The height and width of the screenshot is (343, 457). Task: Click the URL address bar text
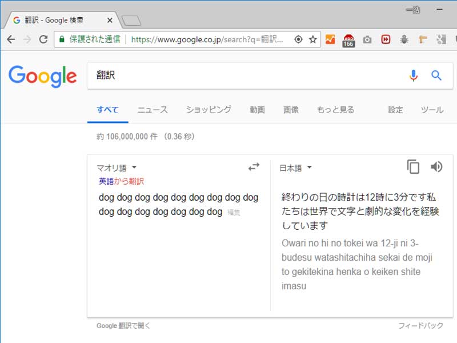pos(207,39)
